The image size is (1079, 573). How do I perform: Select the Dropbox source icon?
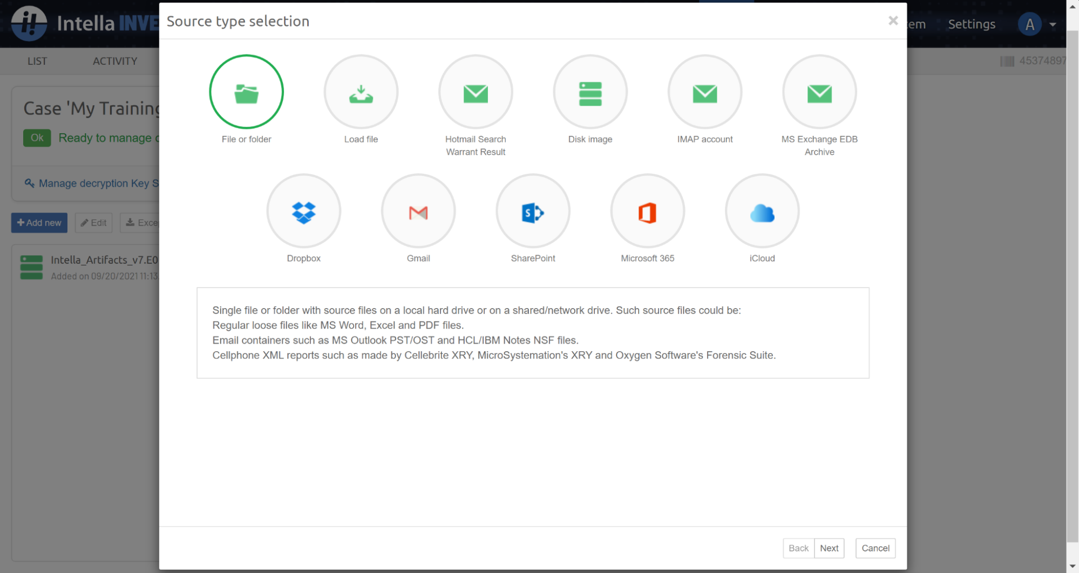pos(303,212)
